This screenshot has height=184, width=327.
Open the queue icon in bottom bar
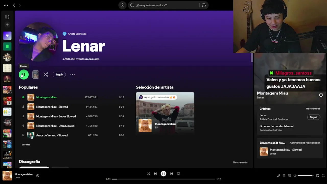pos(284,176)
